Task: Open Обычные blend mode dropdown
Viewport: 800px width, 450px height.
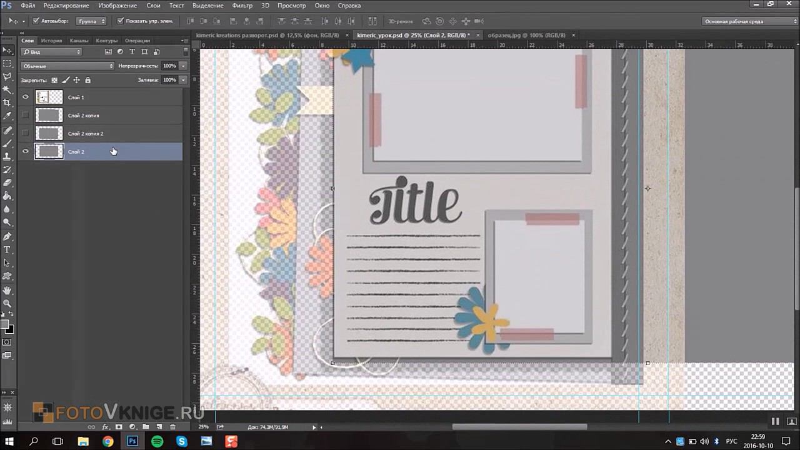Action: pos(67,66)
